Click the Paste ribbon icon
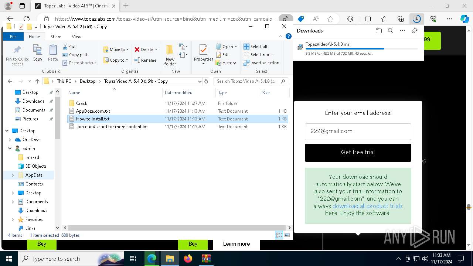473x266 pixels. [53, 53]
